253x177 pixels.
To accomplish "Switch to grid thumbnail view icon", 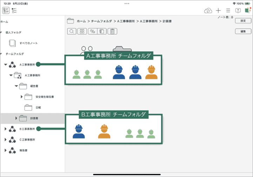I will coord(82,32).
